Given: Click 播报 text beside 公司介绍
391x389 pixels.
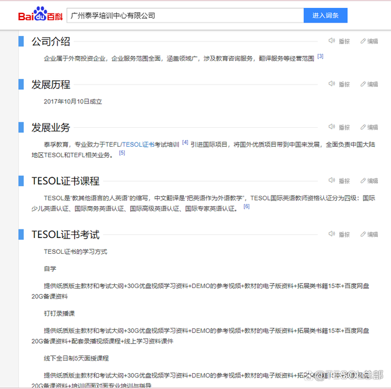Looking at the screenshot, I should pos(344,41).
